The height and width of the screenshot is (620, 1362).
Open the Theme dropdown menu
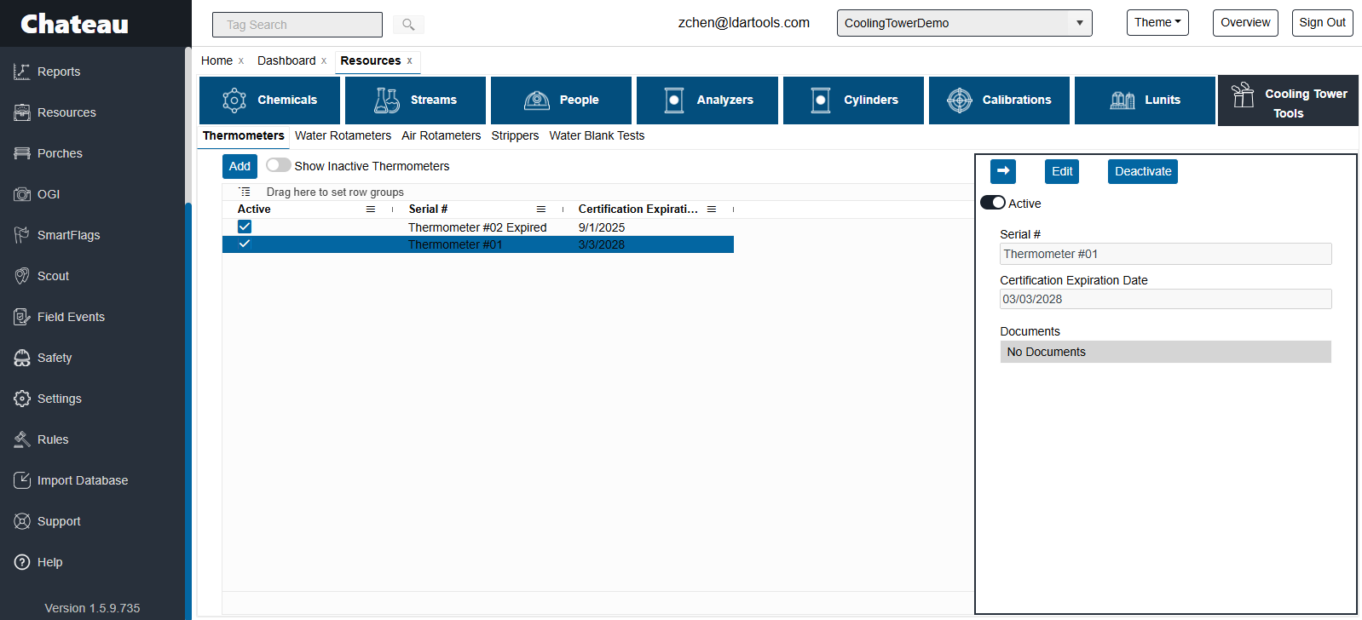tap(1157, 23)
